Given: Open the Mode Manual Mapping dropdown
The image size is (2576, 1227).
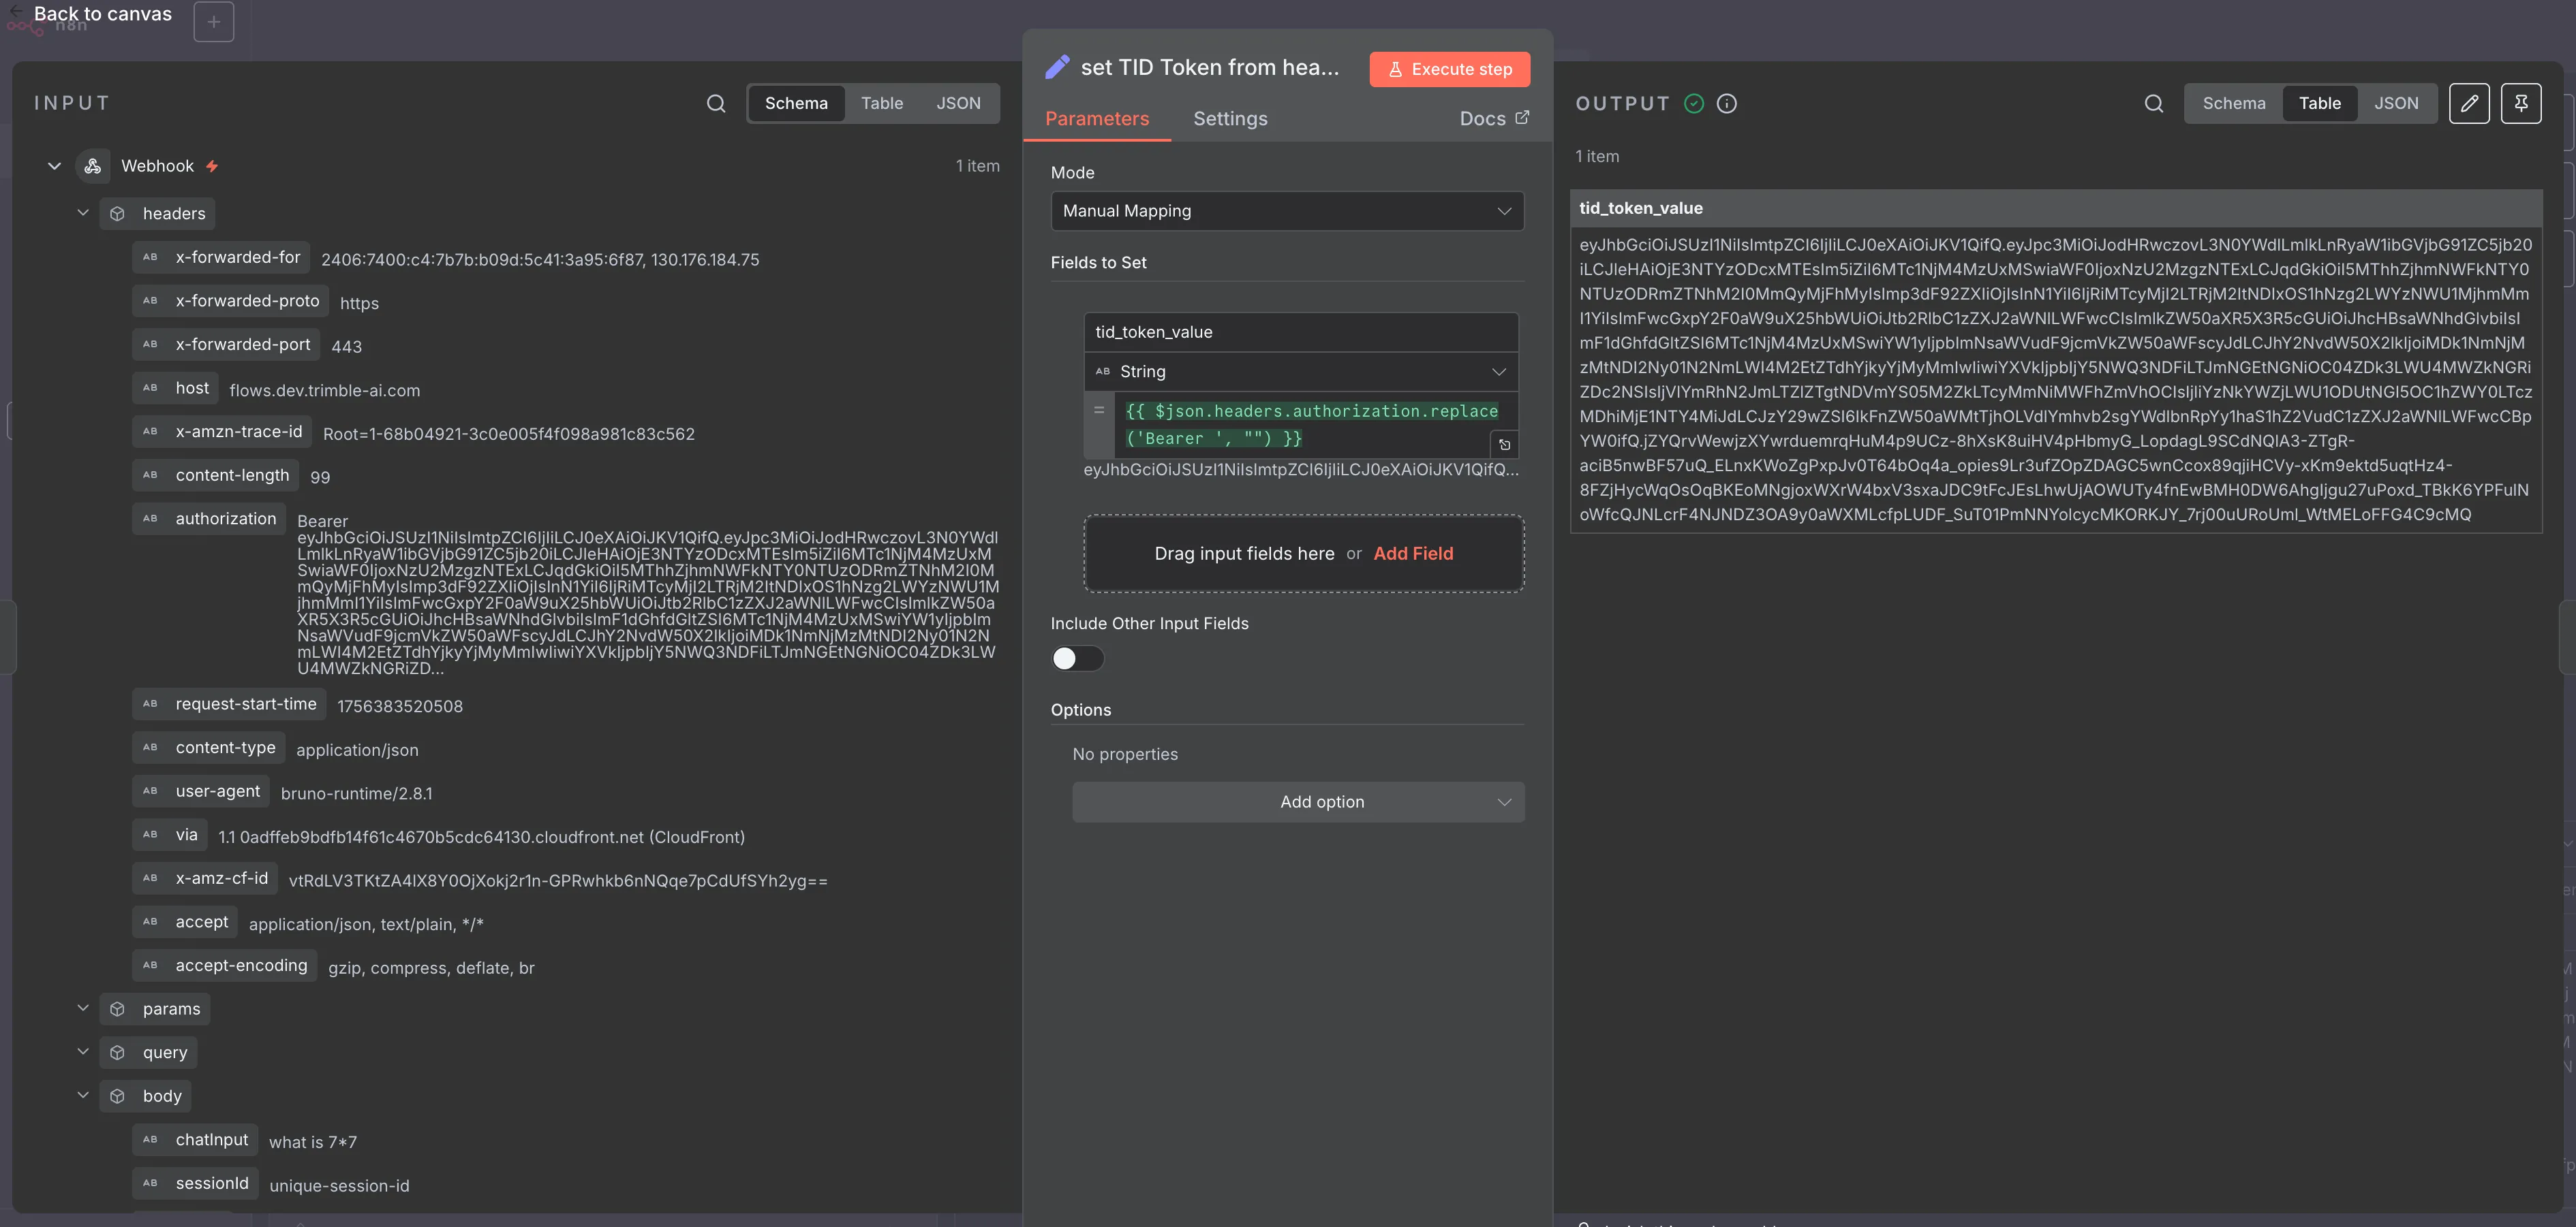Looking at the screenshot, I should click(1287, 211).
